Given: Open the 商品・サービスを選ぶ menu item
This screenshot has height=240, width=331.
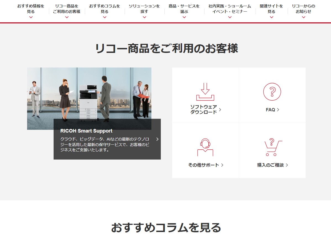Looking at the screenshot, I should pos(184,9).
